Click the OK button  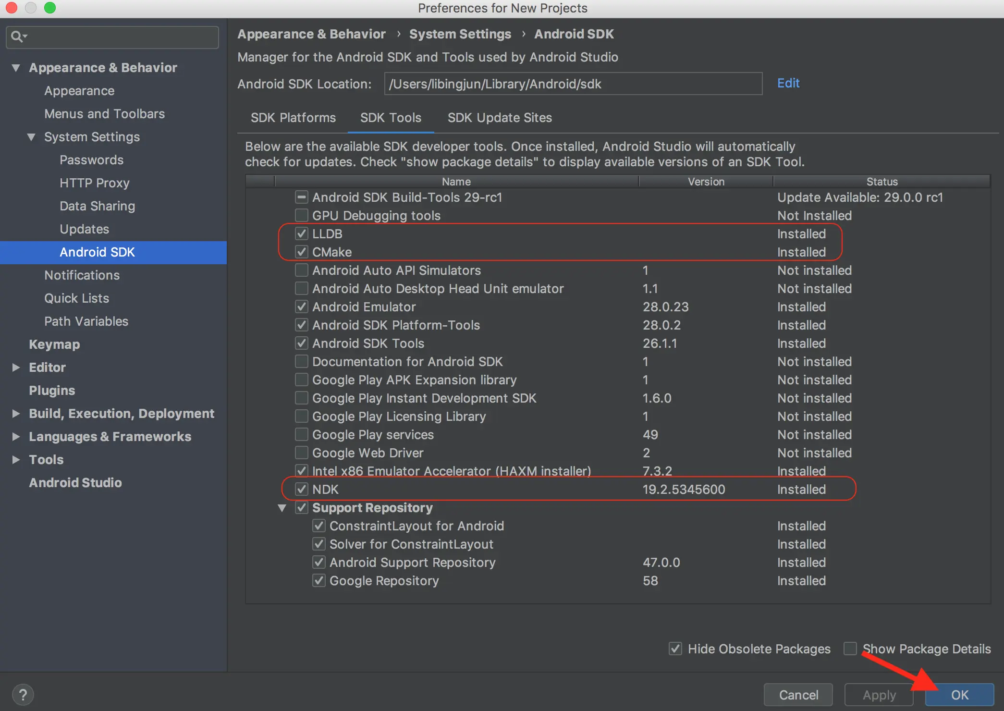960,695
